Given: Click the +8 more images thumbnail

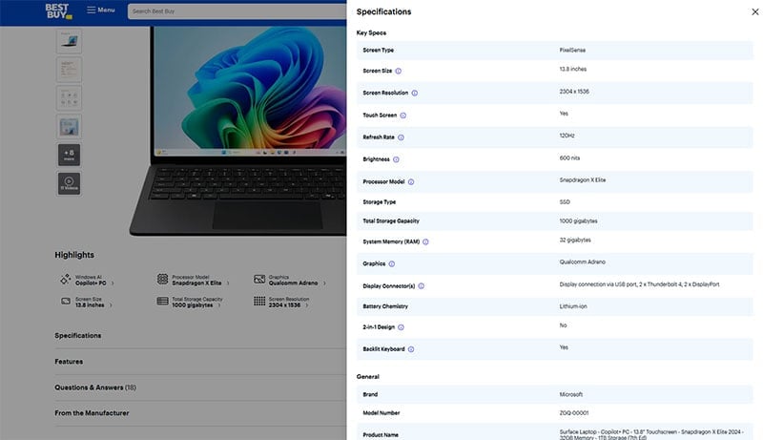Looking at the screenshot, I should [69, 155].
